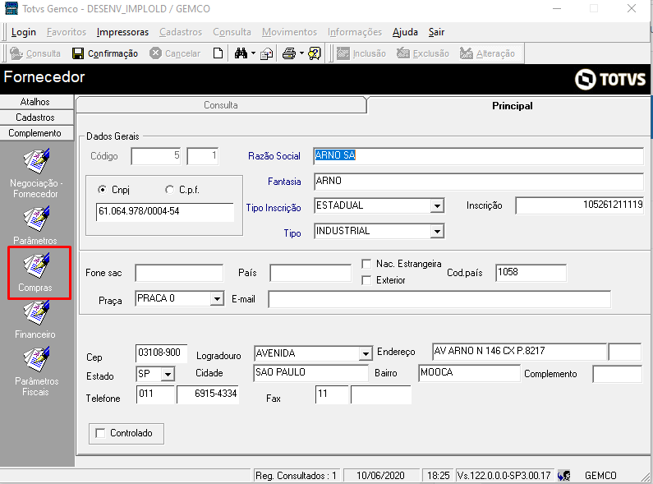
Task: Click the País input field
Action: 310,273
